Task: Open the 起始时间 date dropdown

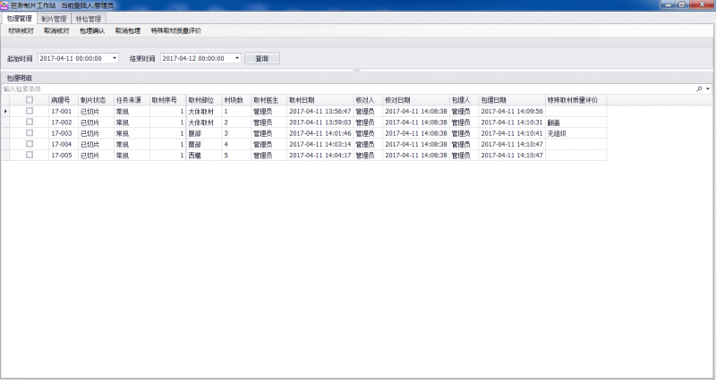Action: point(115,58)
